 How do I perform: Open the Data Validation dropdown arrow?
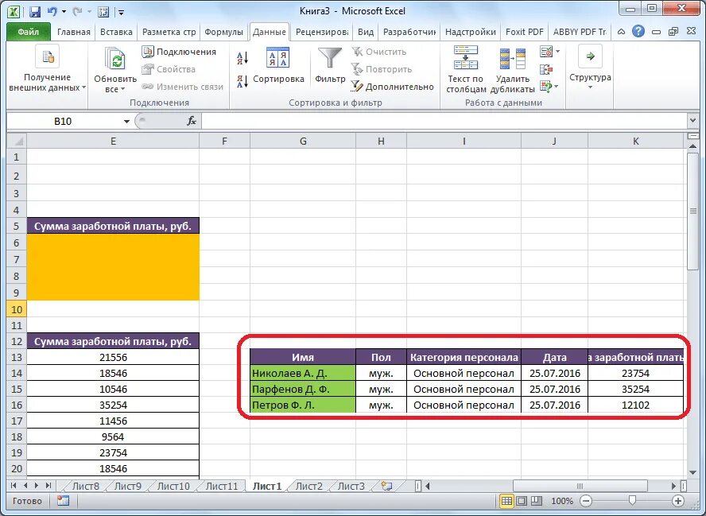click(557, 52)
